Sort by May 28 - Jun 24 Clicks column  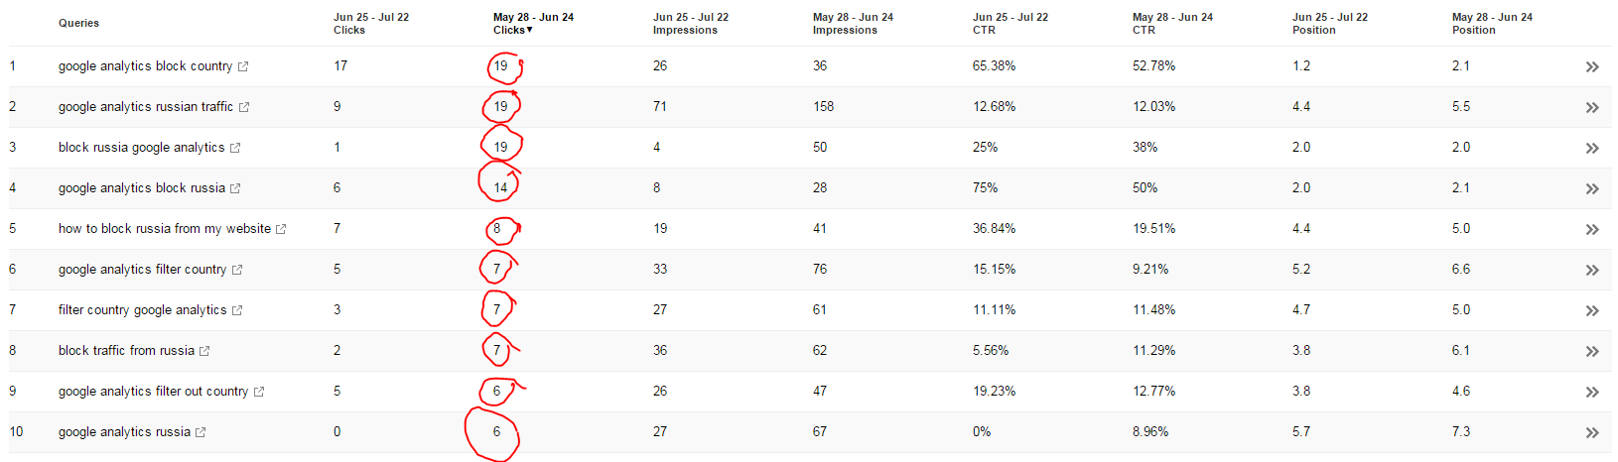(x=533, y=24)
